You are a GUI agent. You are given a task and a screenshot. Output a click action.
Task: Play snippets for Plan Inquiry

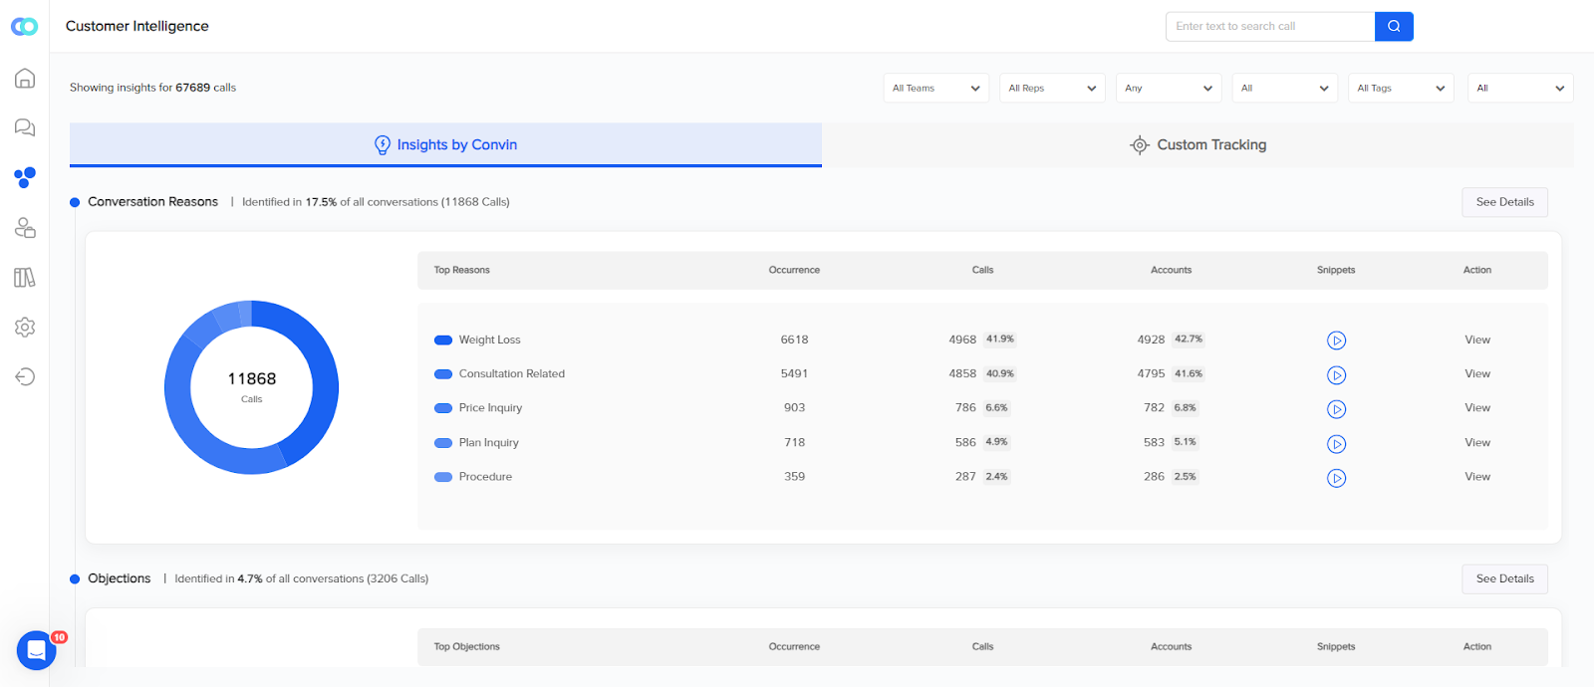[x=1336, y=444]
